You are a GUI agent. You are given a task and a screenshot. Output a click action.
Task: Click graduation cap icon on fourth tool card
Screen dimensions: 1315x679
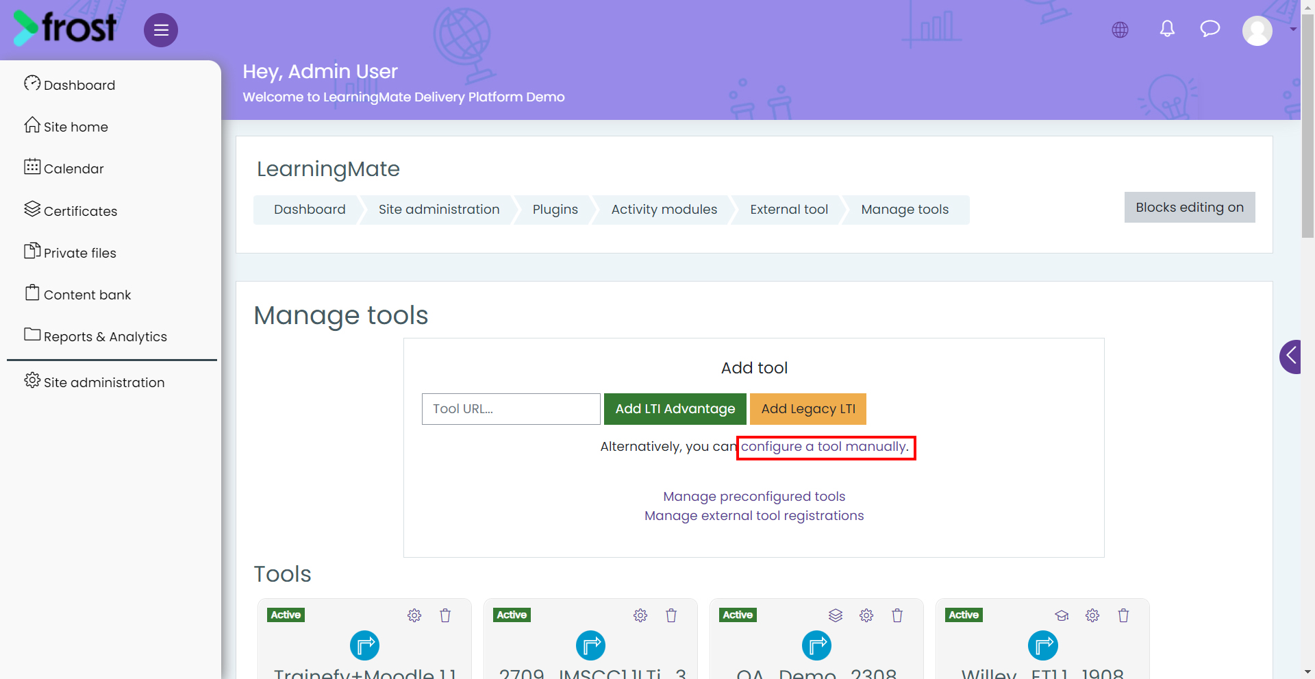click(x=1062, y=615)
